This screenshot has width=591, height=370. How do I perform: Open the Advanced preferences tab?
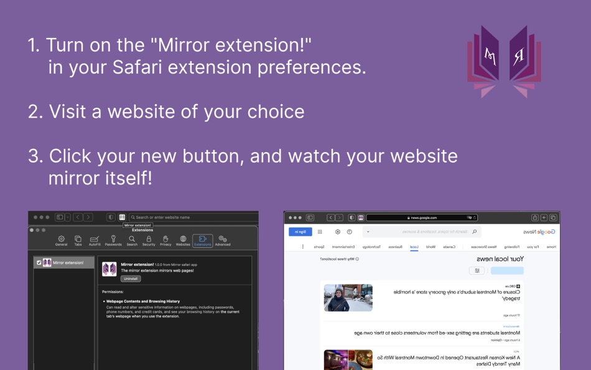tap(223, 240)
